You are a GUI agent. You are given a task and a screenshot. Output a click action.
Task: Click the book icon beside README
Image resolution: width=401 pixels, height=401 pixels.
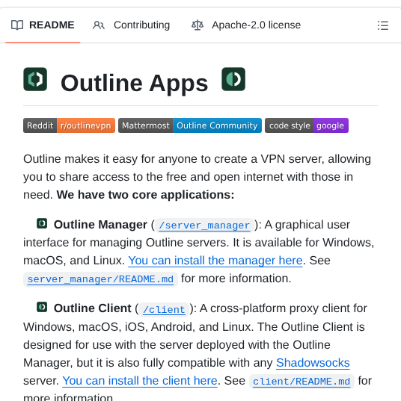coord(17,25)
